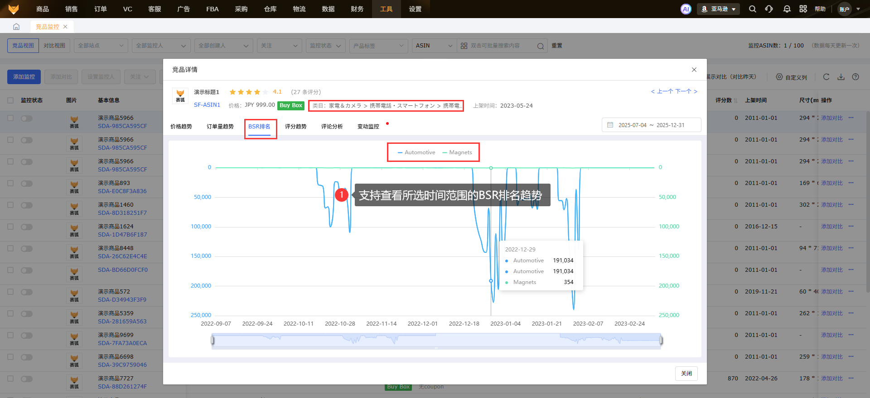Click the left handle of chart zoom slider
870x398 pixels.
[x=213, y=341]
